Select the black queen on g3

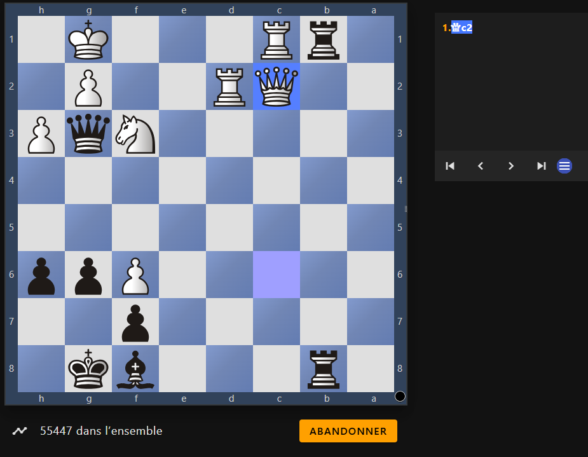(88, 133)
